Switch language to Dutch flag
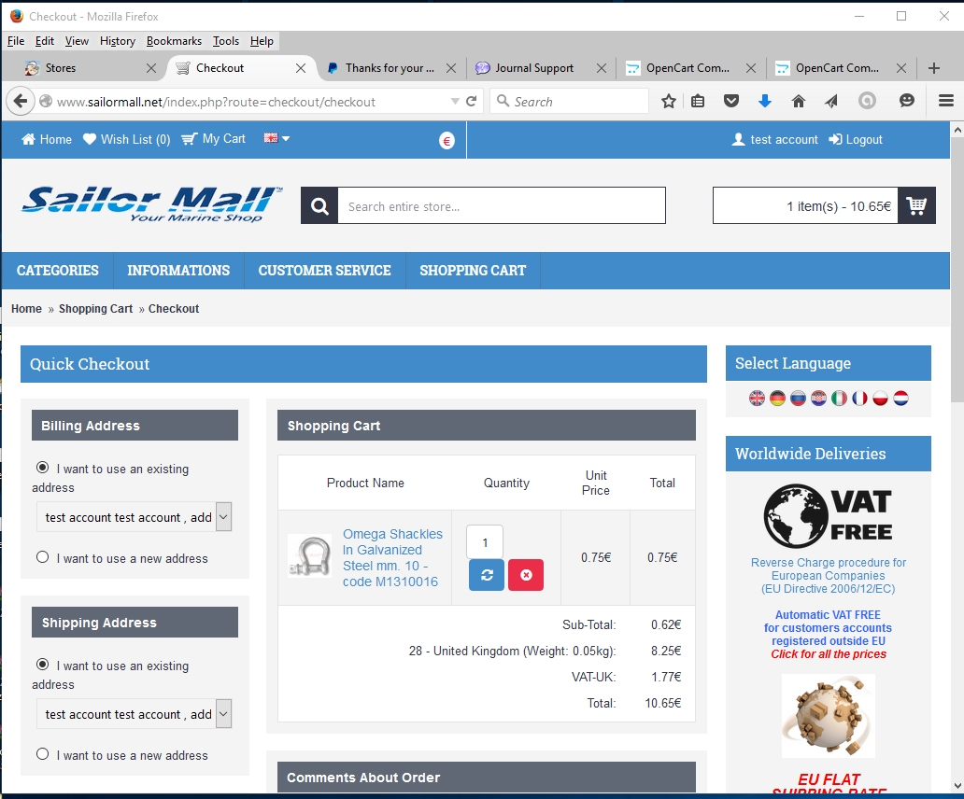The width and height of the screenshot is (964, 799). tap(900, 399)
